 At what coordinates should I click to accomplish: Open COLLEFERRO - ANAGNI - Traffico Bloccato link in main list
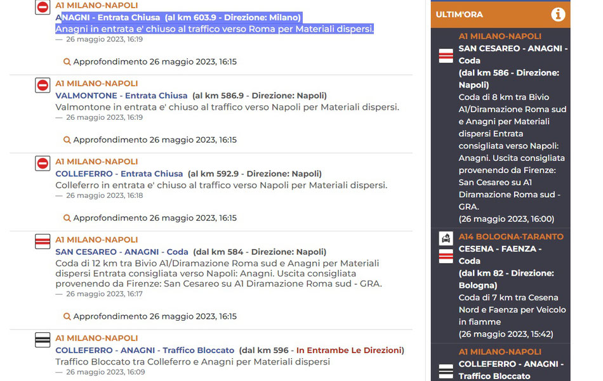coord(145,351)
